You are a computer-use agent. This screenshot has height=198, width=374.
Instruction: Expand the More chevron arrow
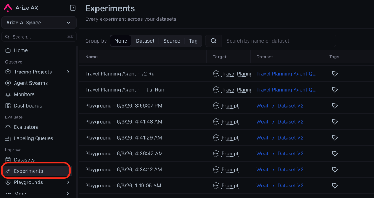click(x=68, y=194)
